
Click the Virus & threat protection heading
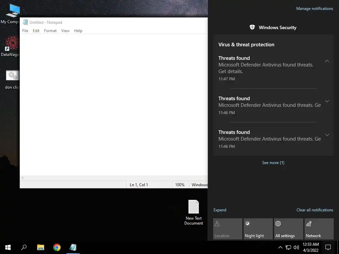tap(246, 45)
